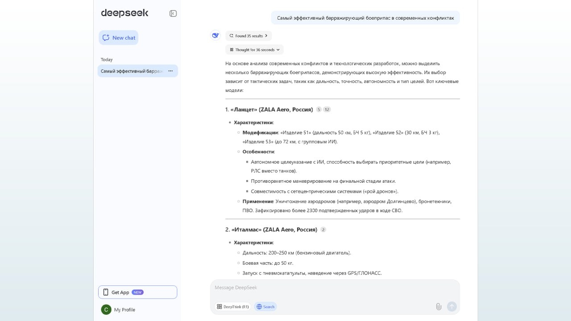571x321 pixels.
Task: Toggle the DeepThink (R1) mode
Action: click(x=233, y=307)
